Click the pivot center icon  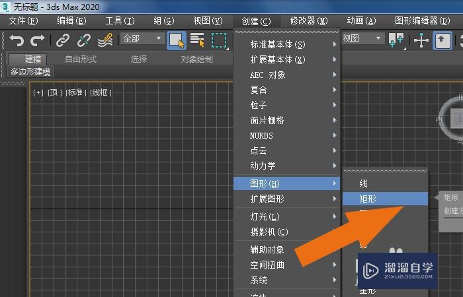click(396, 40)
